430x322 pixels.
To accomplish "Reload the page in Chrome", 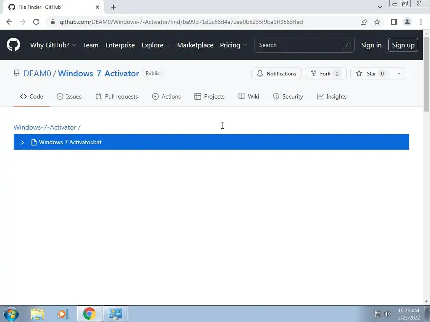I will pos(36,22).
